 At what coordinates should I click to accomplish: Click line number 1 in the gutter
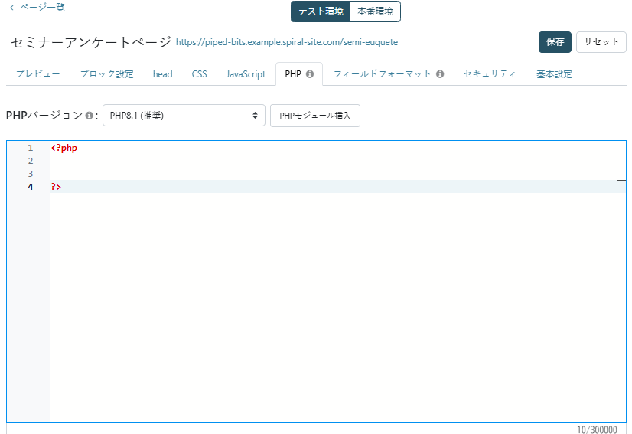[31, 148]
